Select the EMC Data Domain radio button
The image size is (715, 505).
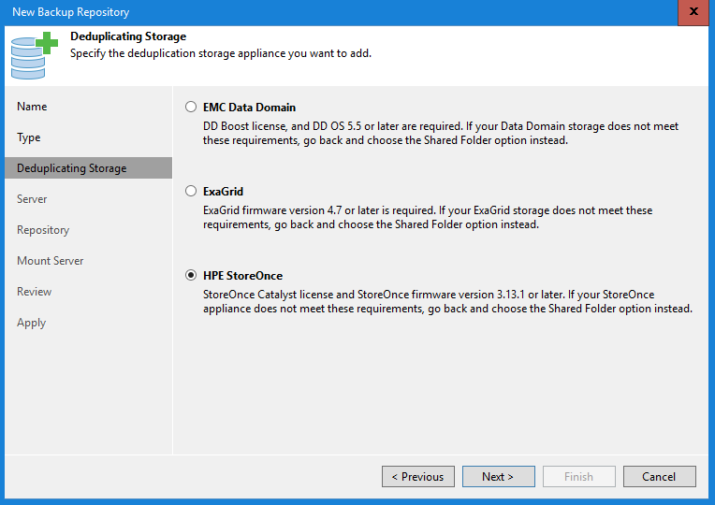tap(191, 108)
